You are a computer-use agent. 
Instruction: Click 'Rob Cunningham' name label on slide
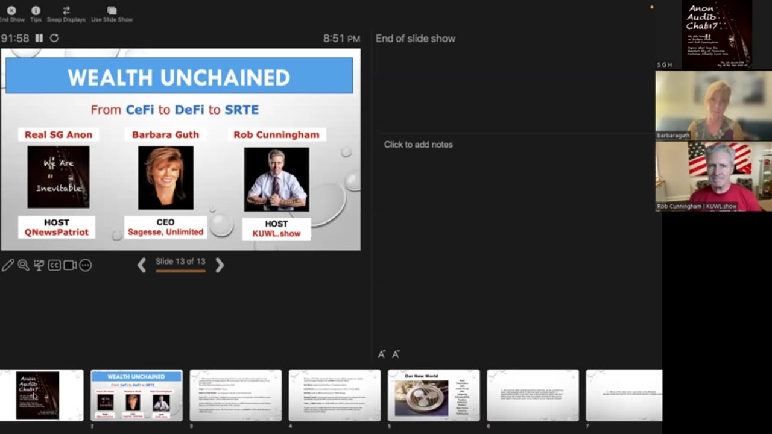[x=276, y=134]
